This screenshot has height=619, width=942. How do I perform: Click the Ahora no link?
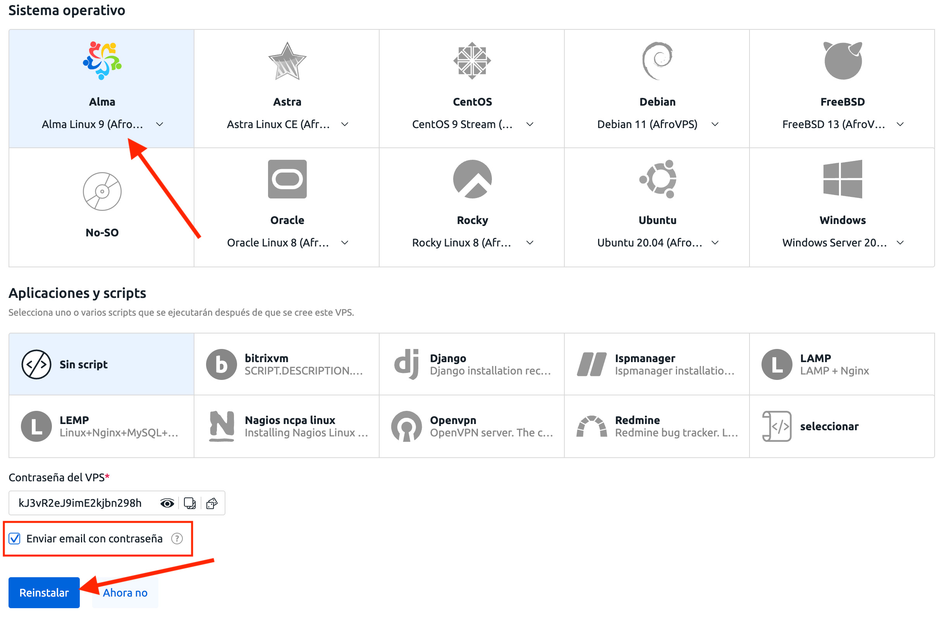tap(125, 593)
